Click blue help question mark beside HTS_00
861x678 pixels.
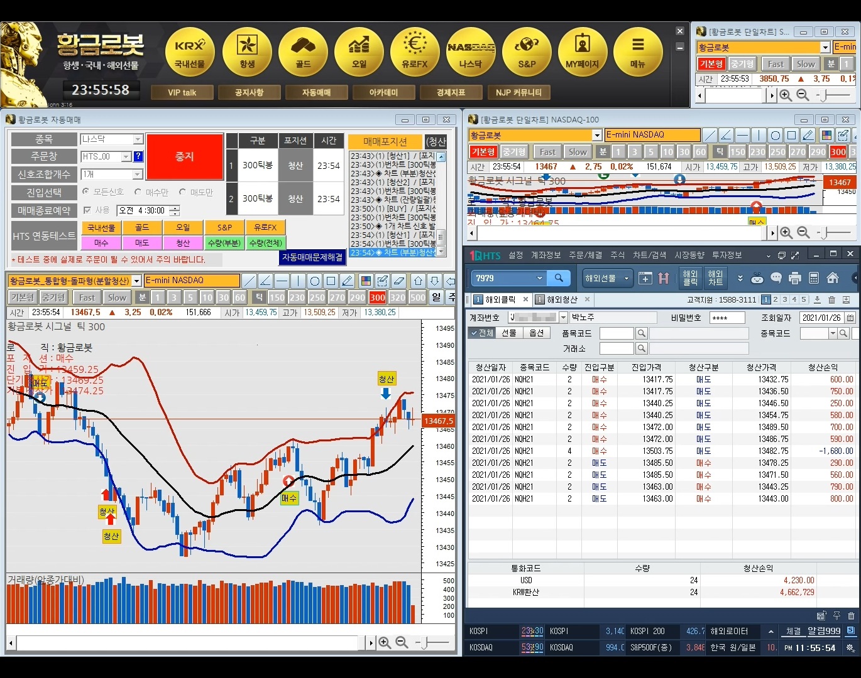[x=138, y=156]
